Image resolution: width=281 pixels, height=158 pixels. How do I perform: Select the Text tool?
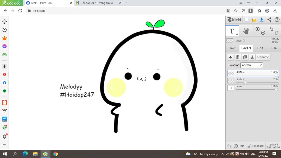pyautogui.click(x=232, y=31)
